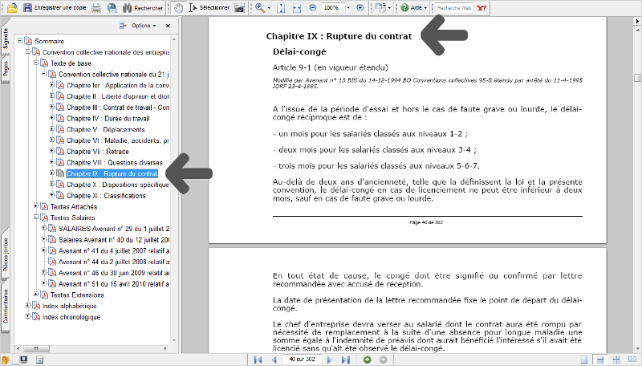
Task: Select Chapitre IX : Rupture du contrat bookmark
Action: pyautogui.click(x=112, y=173)
